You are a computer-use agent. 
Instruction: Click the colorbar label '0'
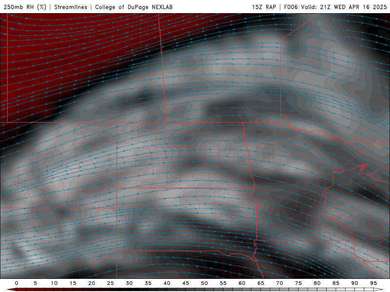click(17, 283)
